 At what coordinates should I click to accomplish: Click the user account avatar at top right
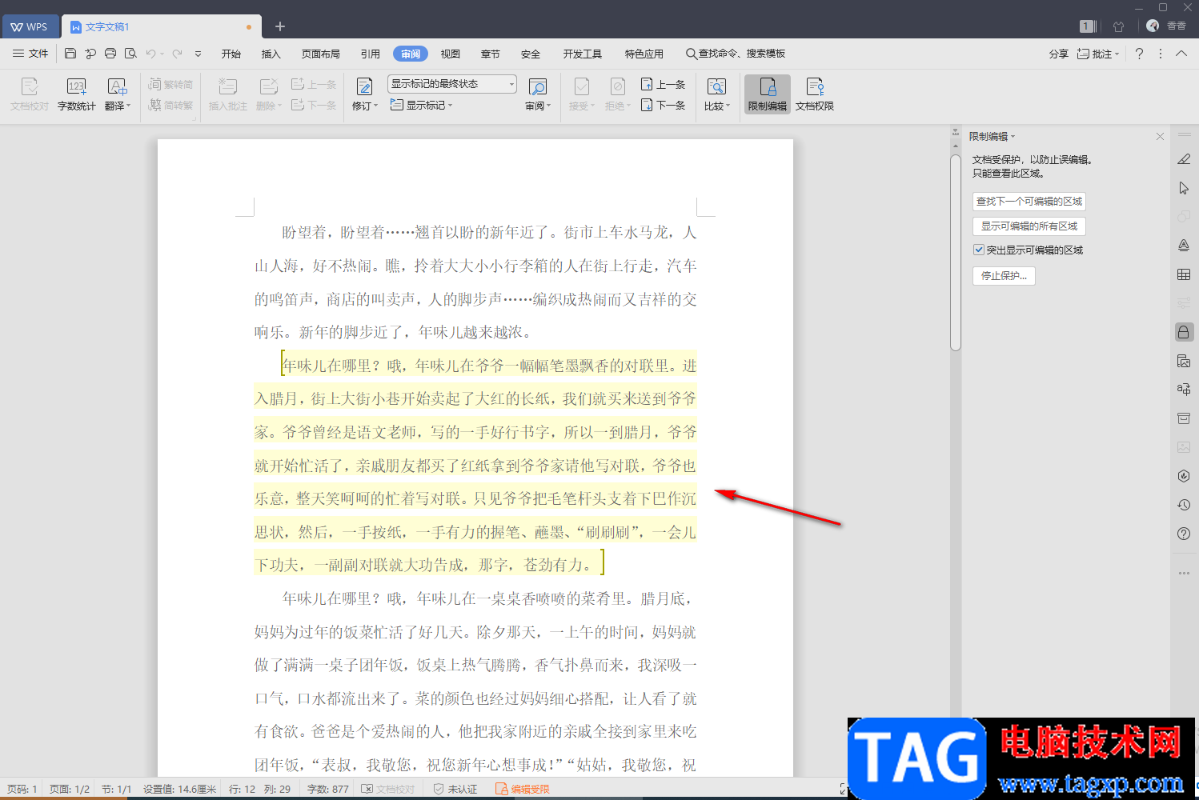click(1153, 26)
